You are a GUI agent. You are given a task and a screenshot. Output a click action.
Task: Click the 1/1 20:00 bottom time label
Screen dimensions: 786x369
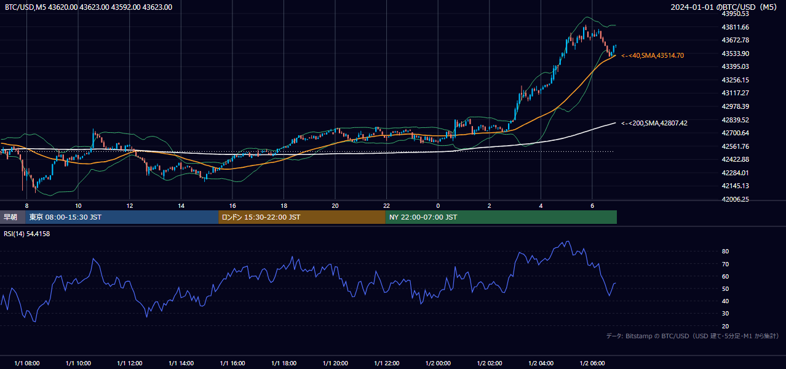(335, 363)
